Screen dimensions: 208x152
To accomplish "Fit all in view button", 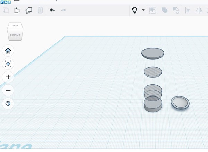I will pos(8,64).
